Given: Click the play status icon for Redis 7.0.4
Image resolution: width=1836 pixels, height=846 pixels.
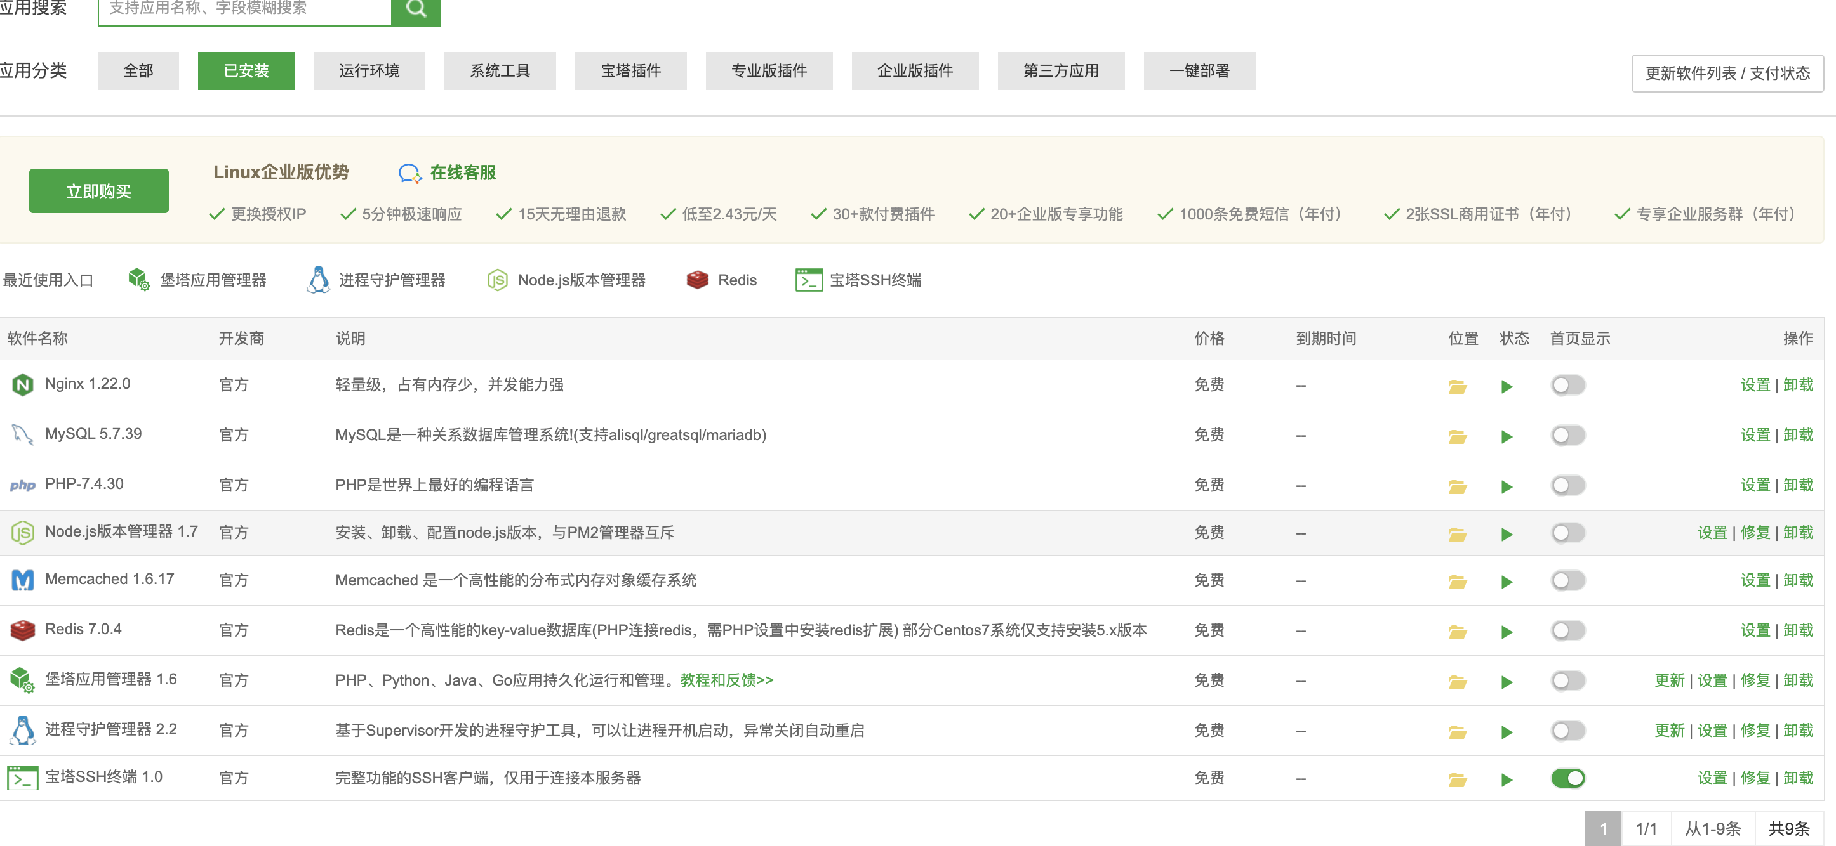Looking at the screenshot, I should [x=1506, y=632].
